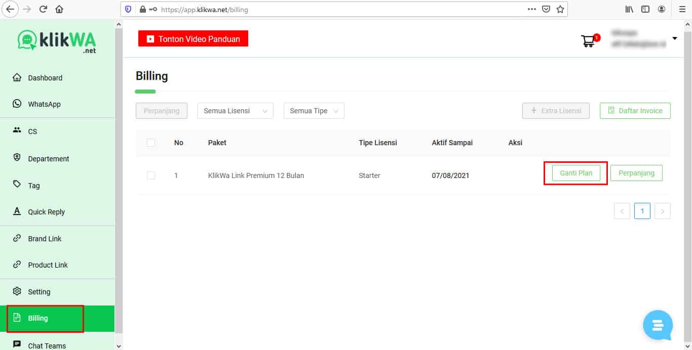Click the shield tracking protection icon
692x350 pixels.
coord(128,9)
